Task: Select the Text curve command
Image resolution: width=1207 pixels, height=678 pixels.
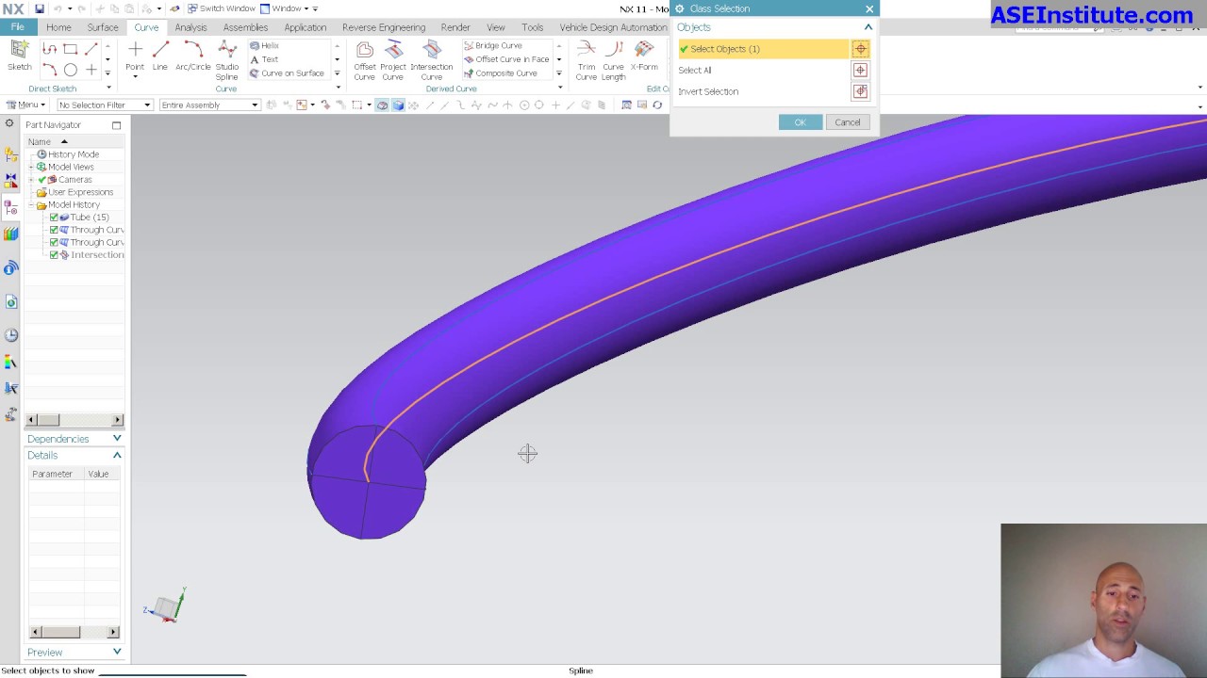Action: (x=264, y=59)
